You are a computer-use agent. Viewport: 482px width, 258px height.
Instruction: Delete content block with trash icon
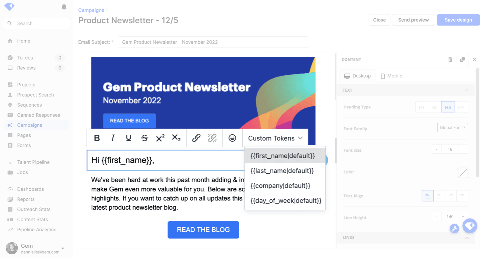click(450, 60)
